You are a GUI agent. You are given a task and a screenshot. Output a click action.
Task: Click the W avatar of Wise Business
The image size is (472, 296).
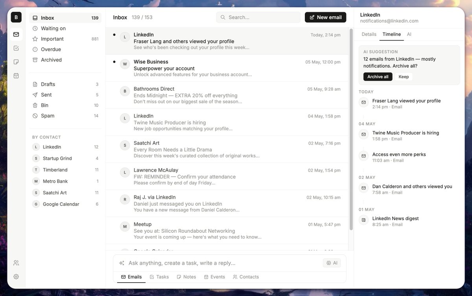[125, 64]
